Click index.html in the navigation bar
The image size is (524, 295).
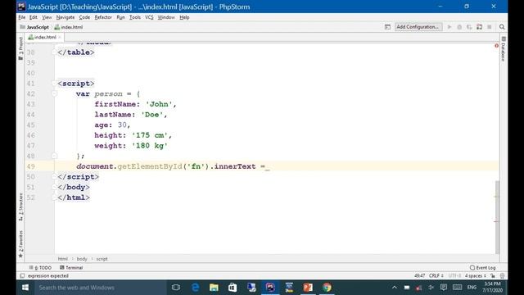tap(69, 27)
